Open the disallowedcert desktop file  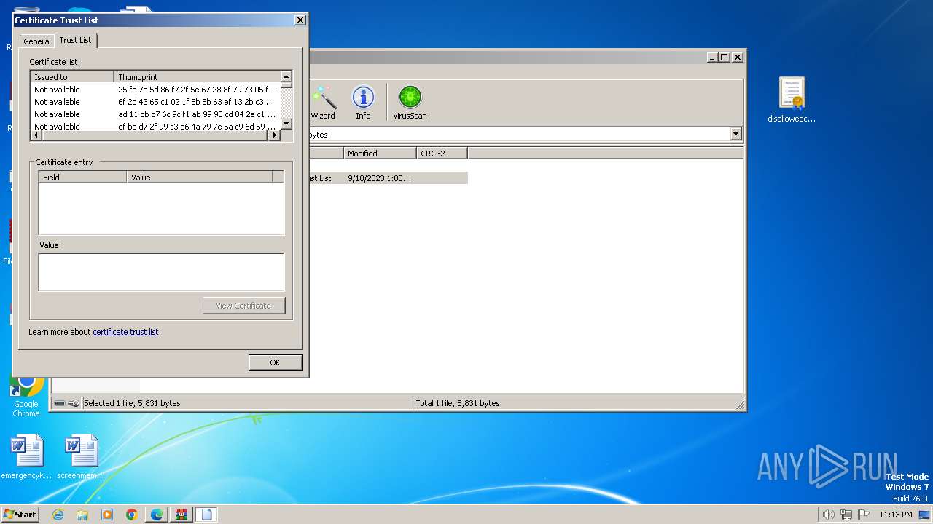coord(792,100)
